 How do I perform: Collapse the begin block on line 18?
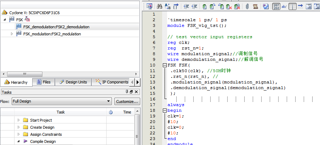pos(164,110)
